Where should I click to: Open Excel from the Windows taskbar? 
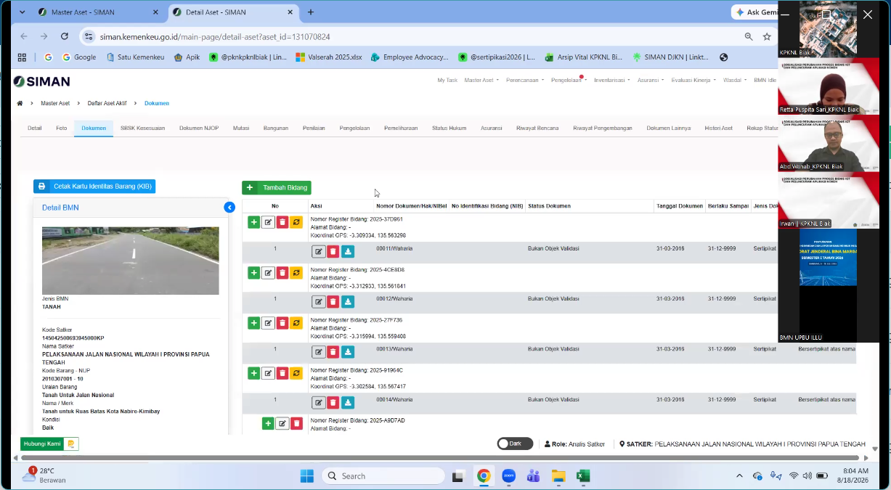(582, 476)
